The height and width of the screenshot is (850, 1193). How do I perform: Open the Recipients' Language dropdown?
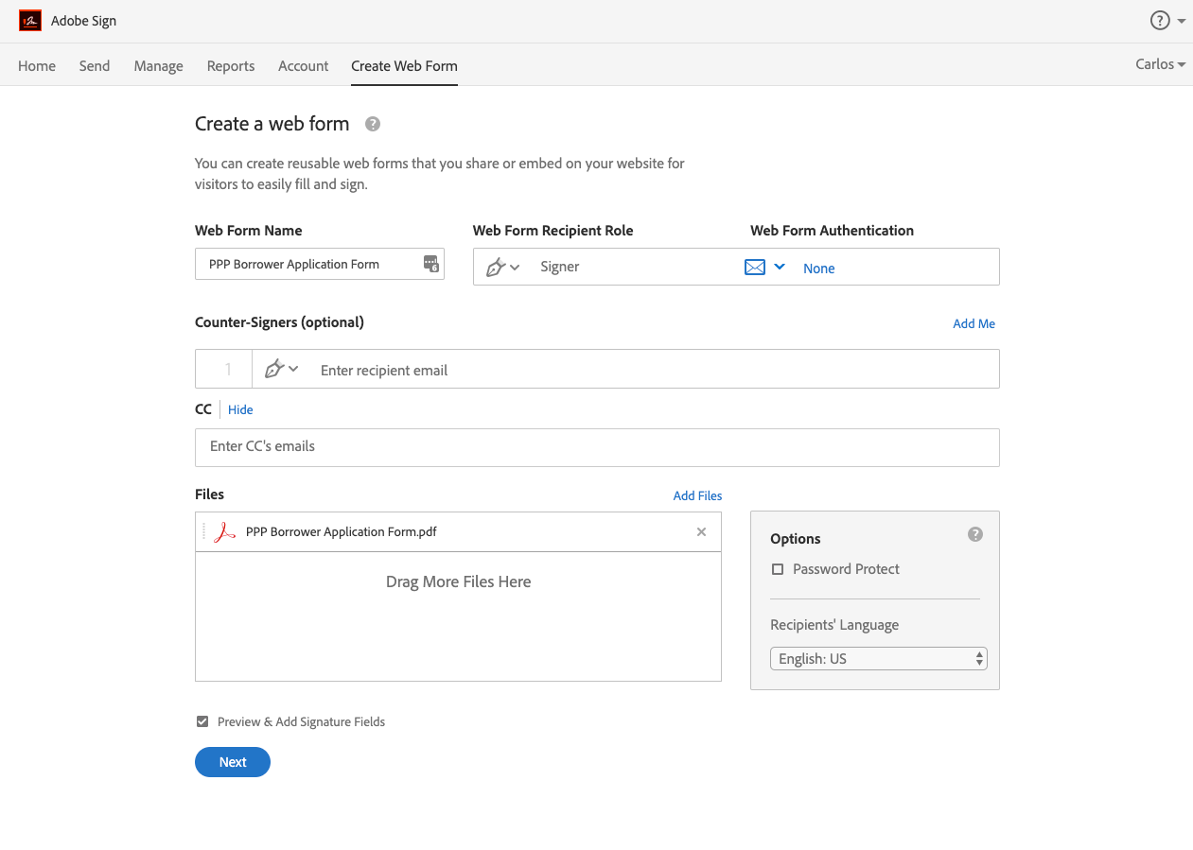coord(878,659)
